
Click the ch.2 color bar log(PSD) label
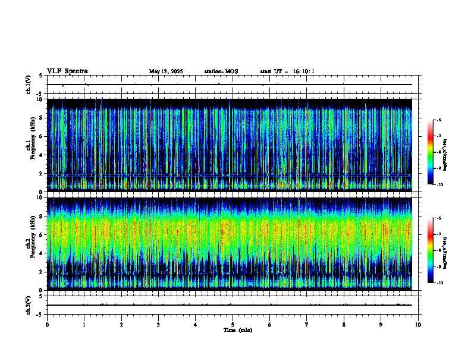point(445,253)
